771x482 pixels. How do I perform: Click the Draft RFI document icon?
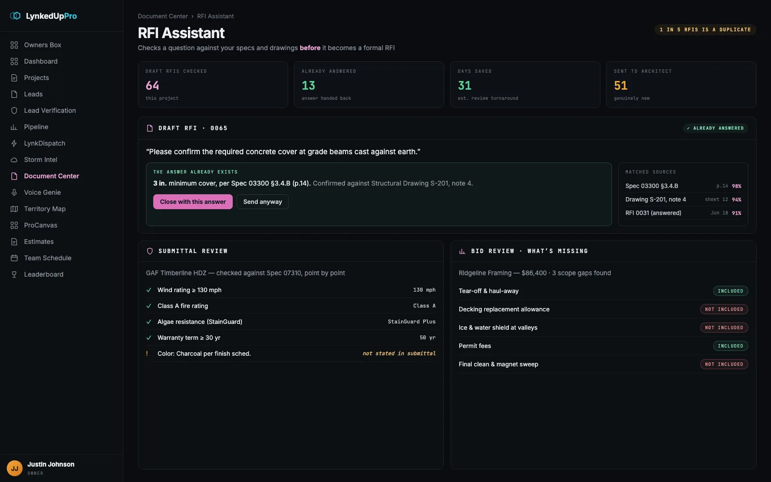click(x=150, y=128)
